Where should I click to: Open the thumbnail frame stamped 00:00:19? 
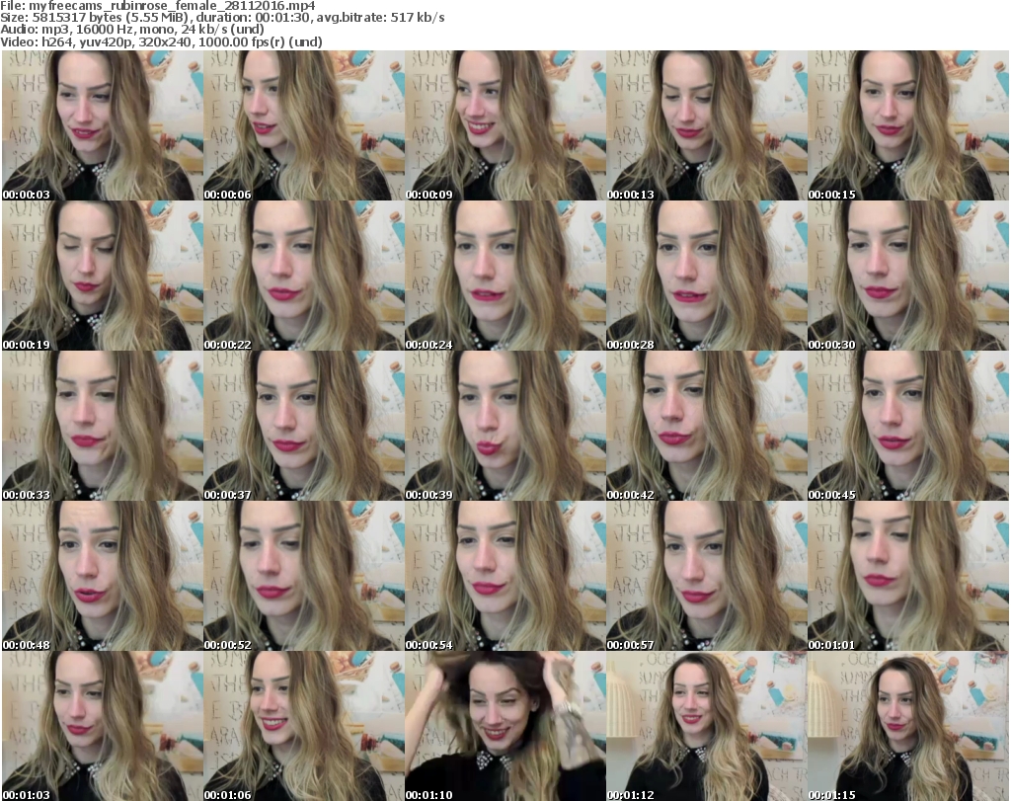click(x=103, y=276)
